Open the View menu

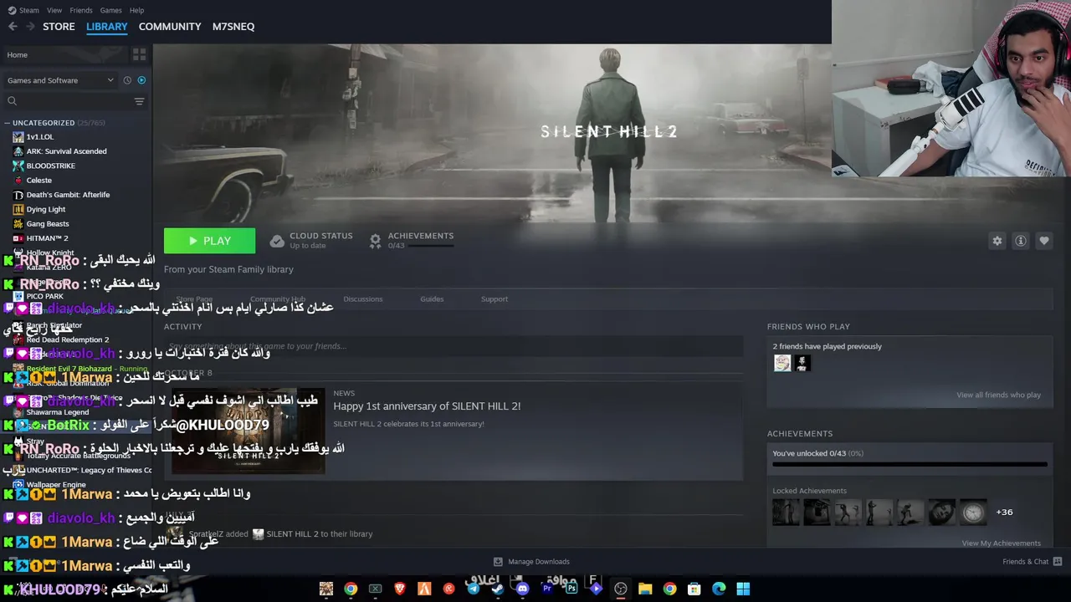coord(54,10)
